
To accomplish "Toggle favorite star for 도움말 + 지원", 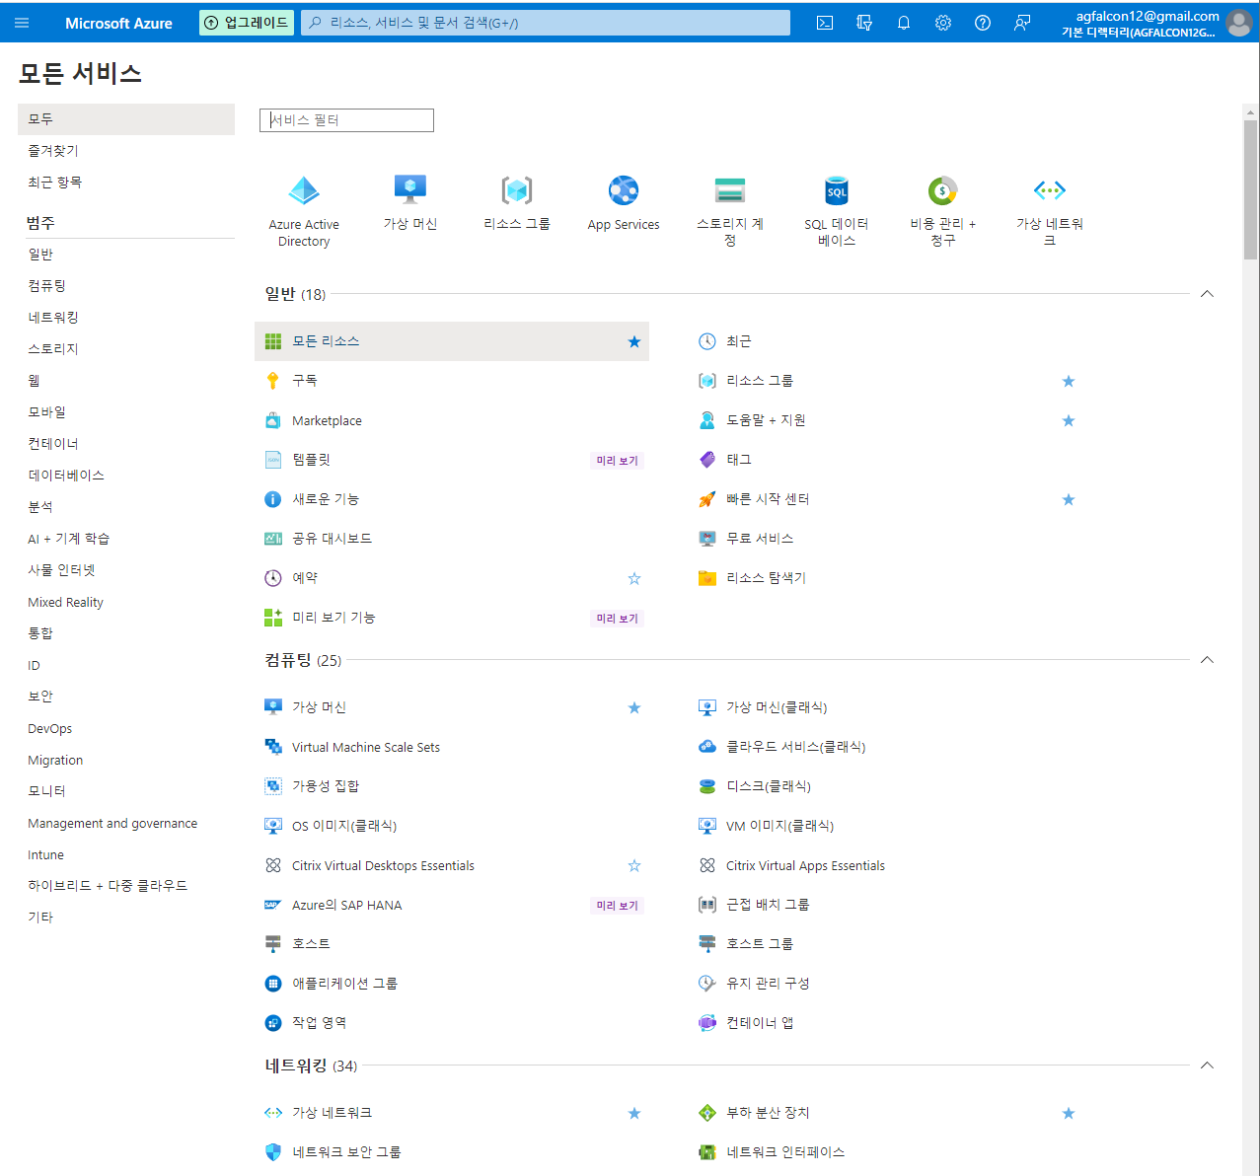I will 1069,420.
